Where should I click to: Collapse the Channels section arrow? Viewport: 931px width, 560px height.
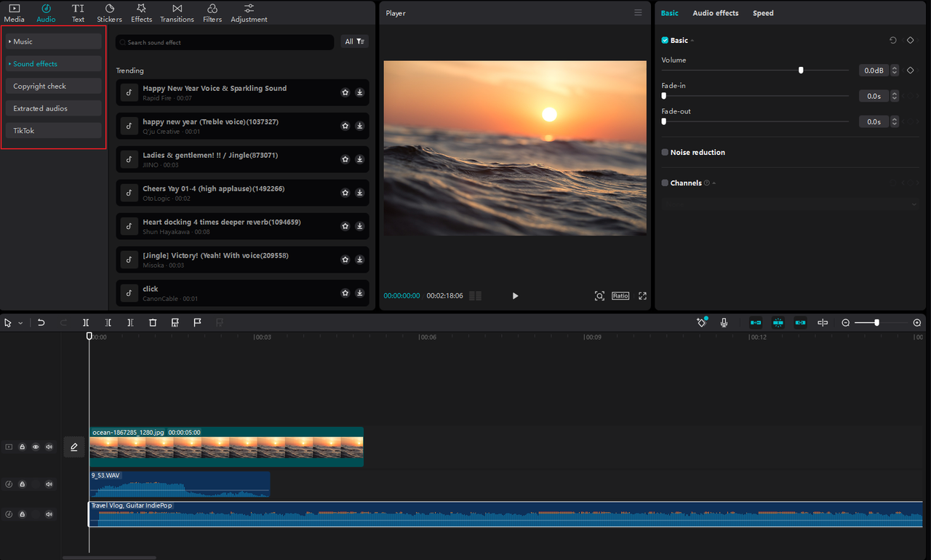tap(714, 183)
